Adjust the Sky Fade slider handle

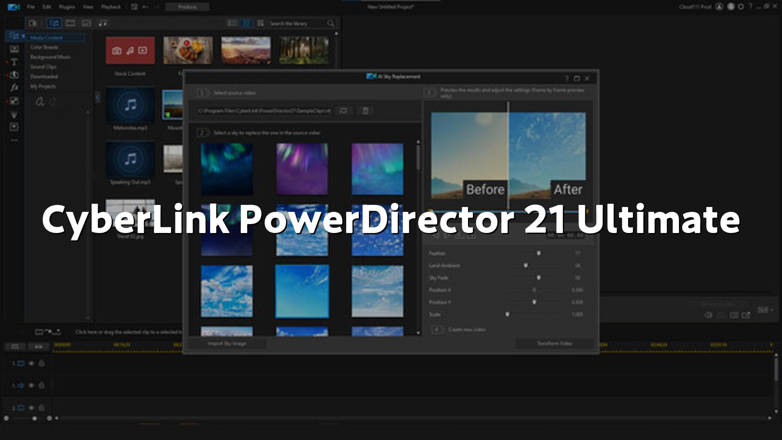[x=538, y=277]
